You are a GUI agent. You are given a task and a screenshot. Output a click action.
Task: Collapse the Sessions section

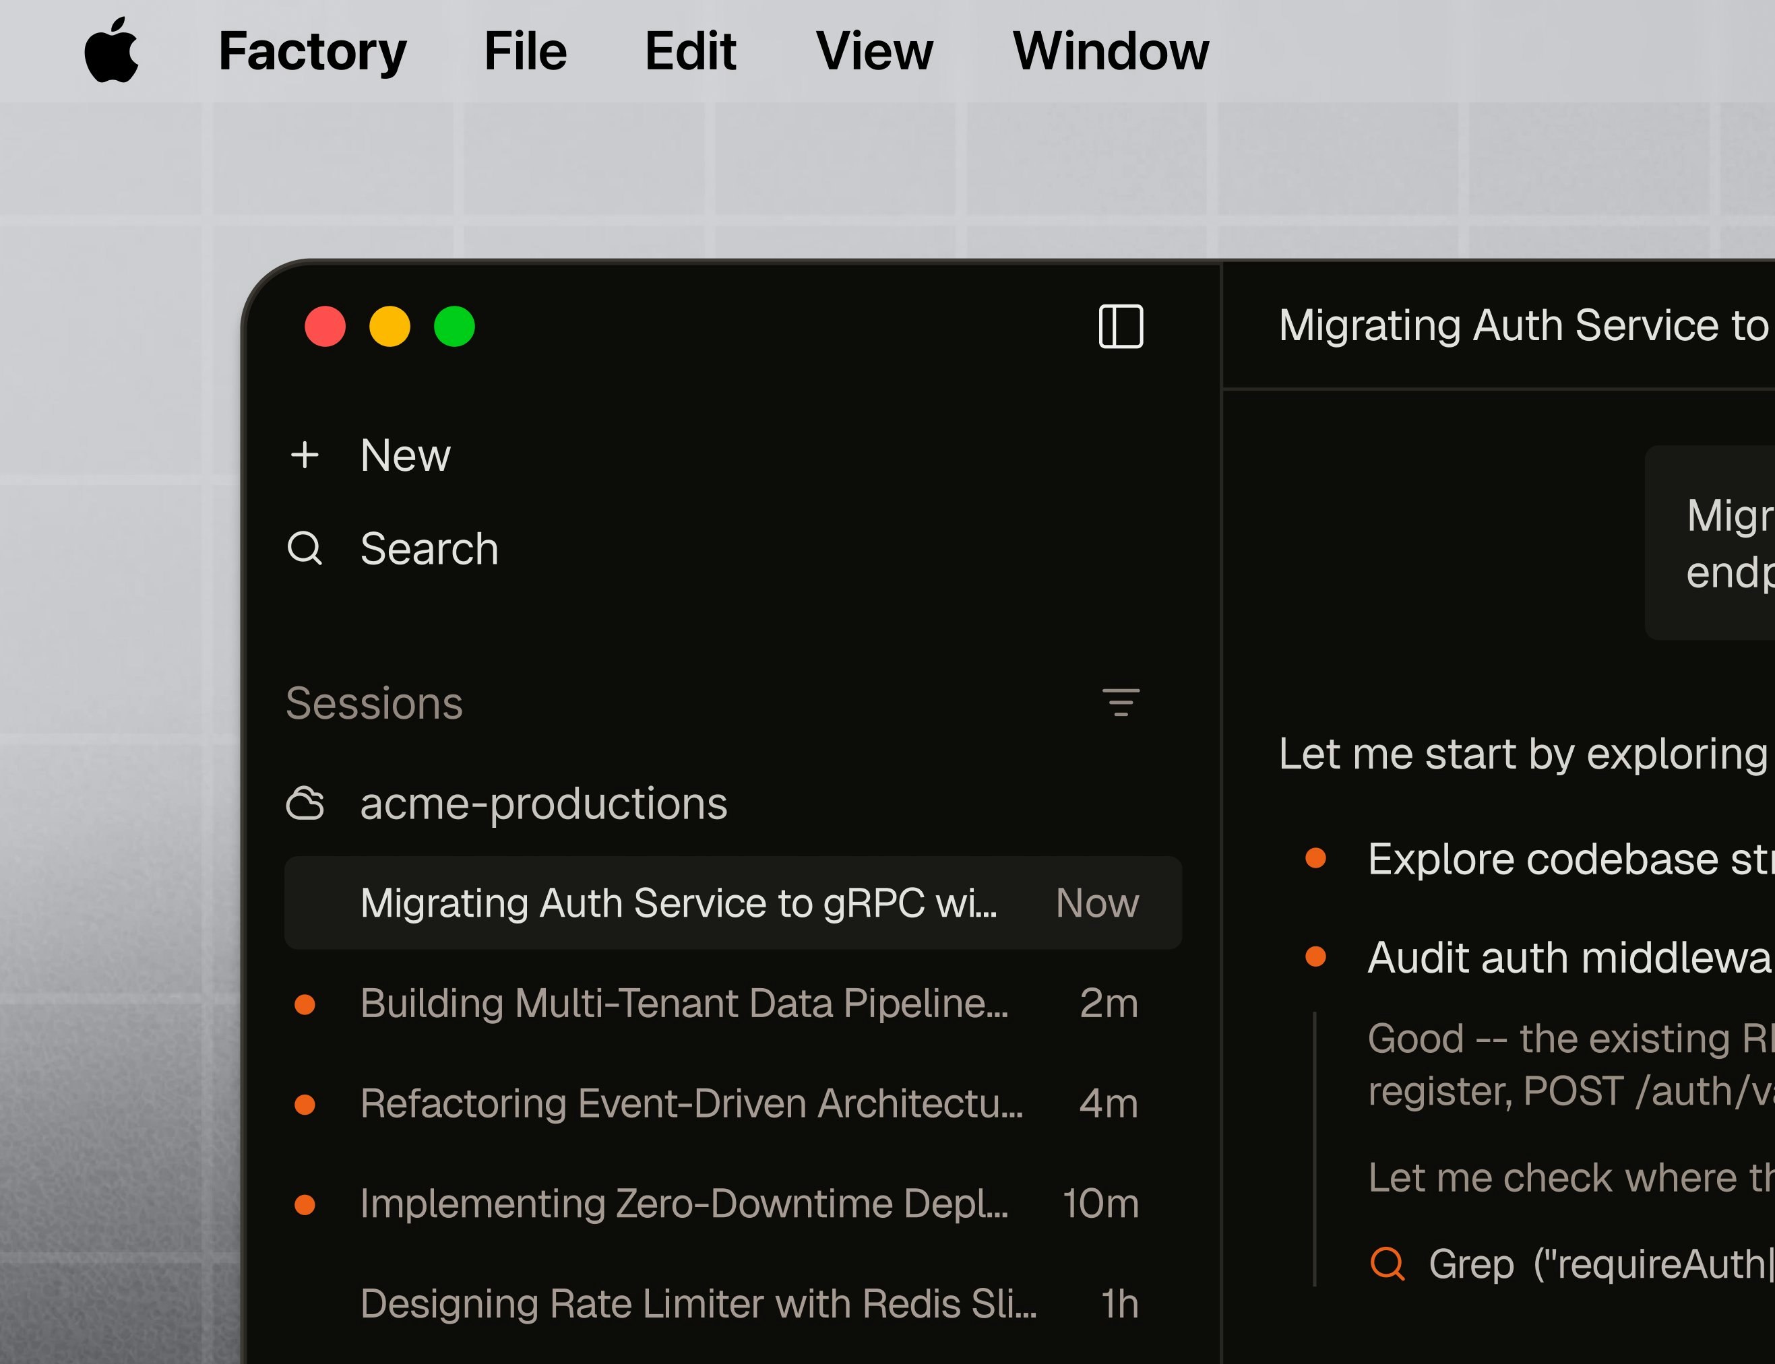point(375,703)
